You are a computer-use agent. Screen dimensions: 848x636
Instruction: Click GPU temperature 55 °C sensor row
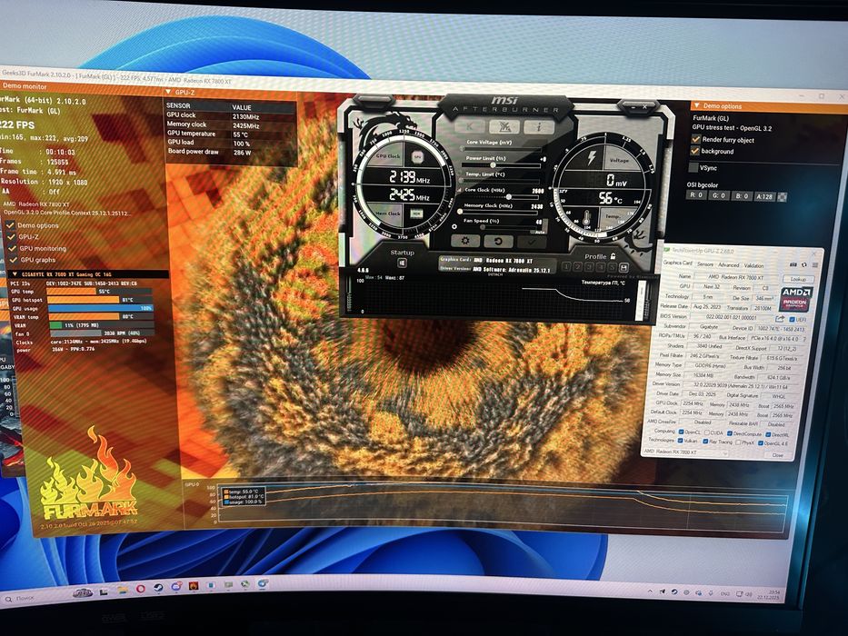[231, 134]
